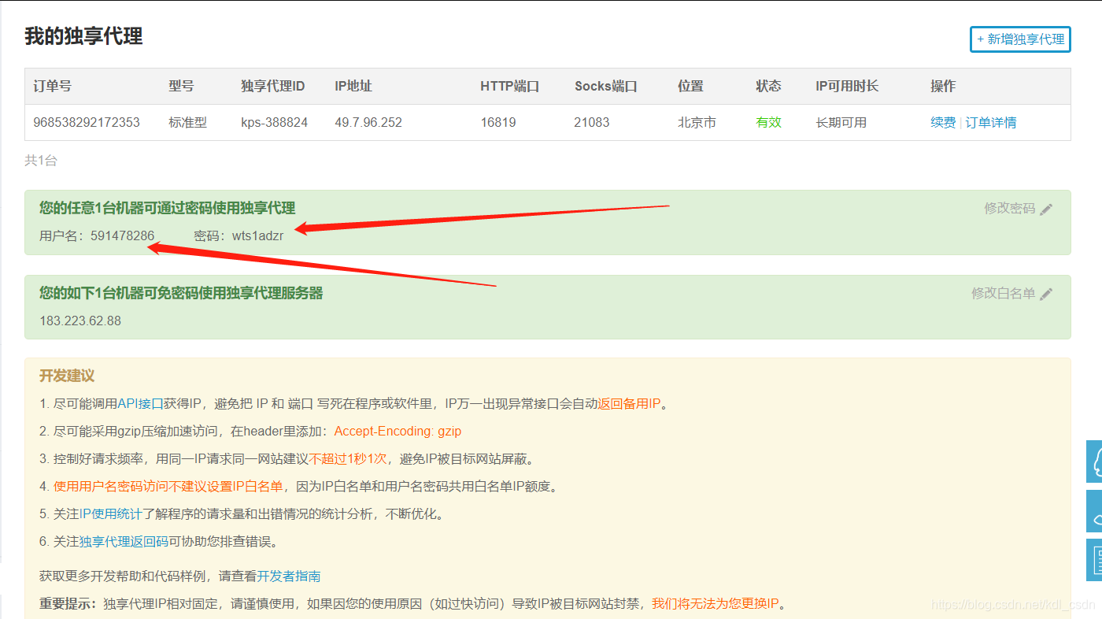
Task: Click the 共1台 count text
Action: click(x=41, y=161)
